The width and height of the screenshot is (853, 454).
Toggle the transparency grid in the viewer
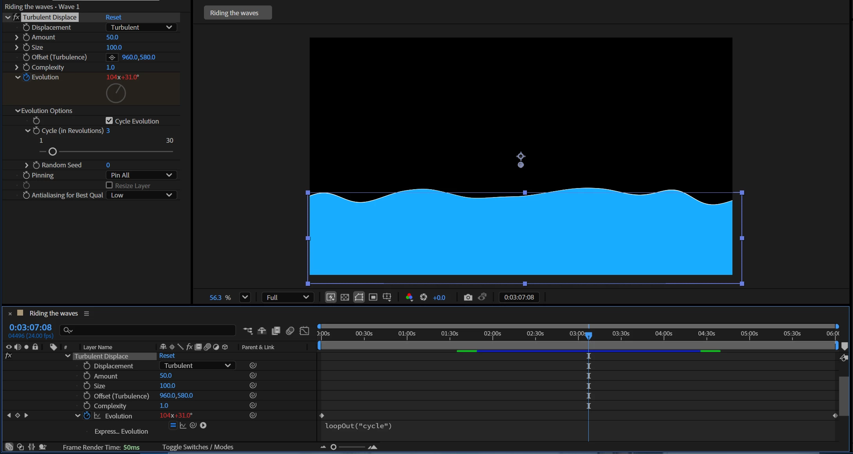click(x=345, y=298)
